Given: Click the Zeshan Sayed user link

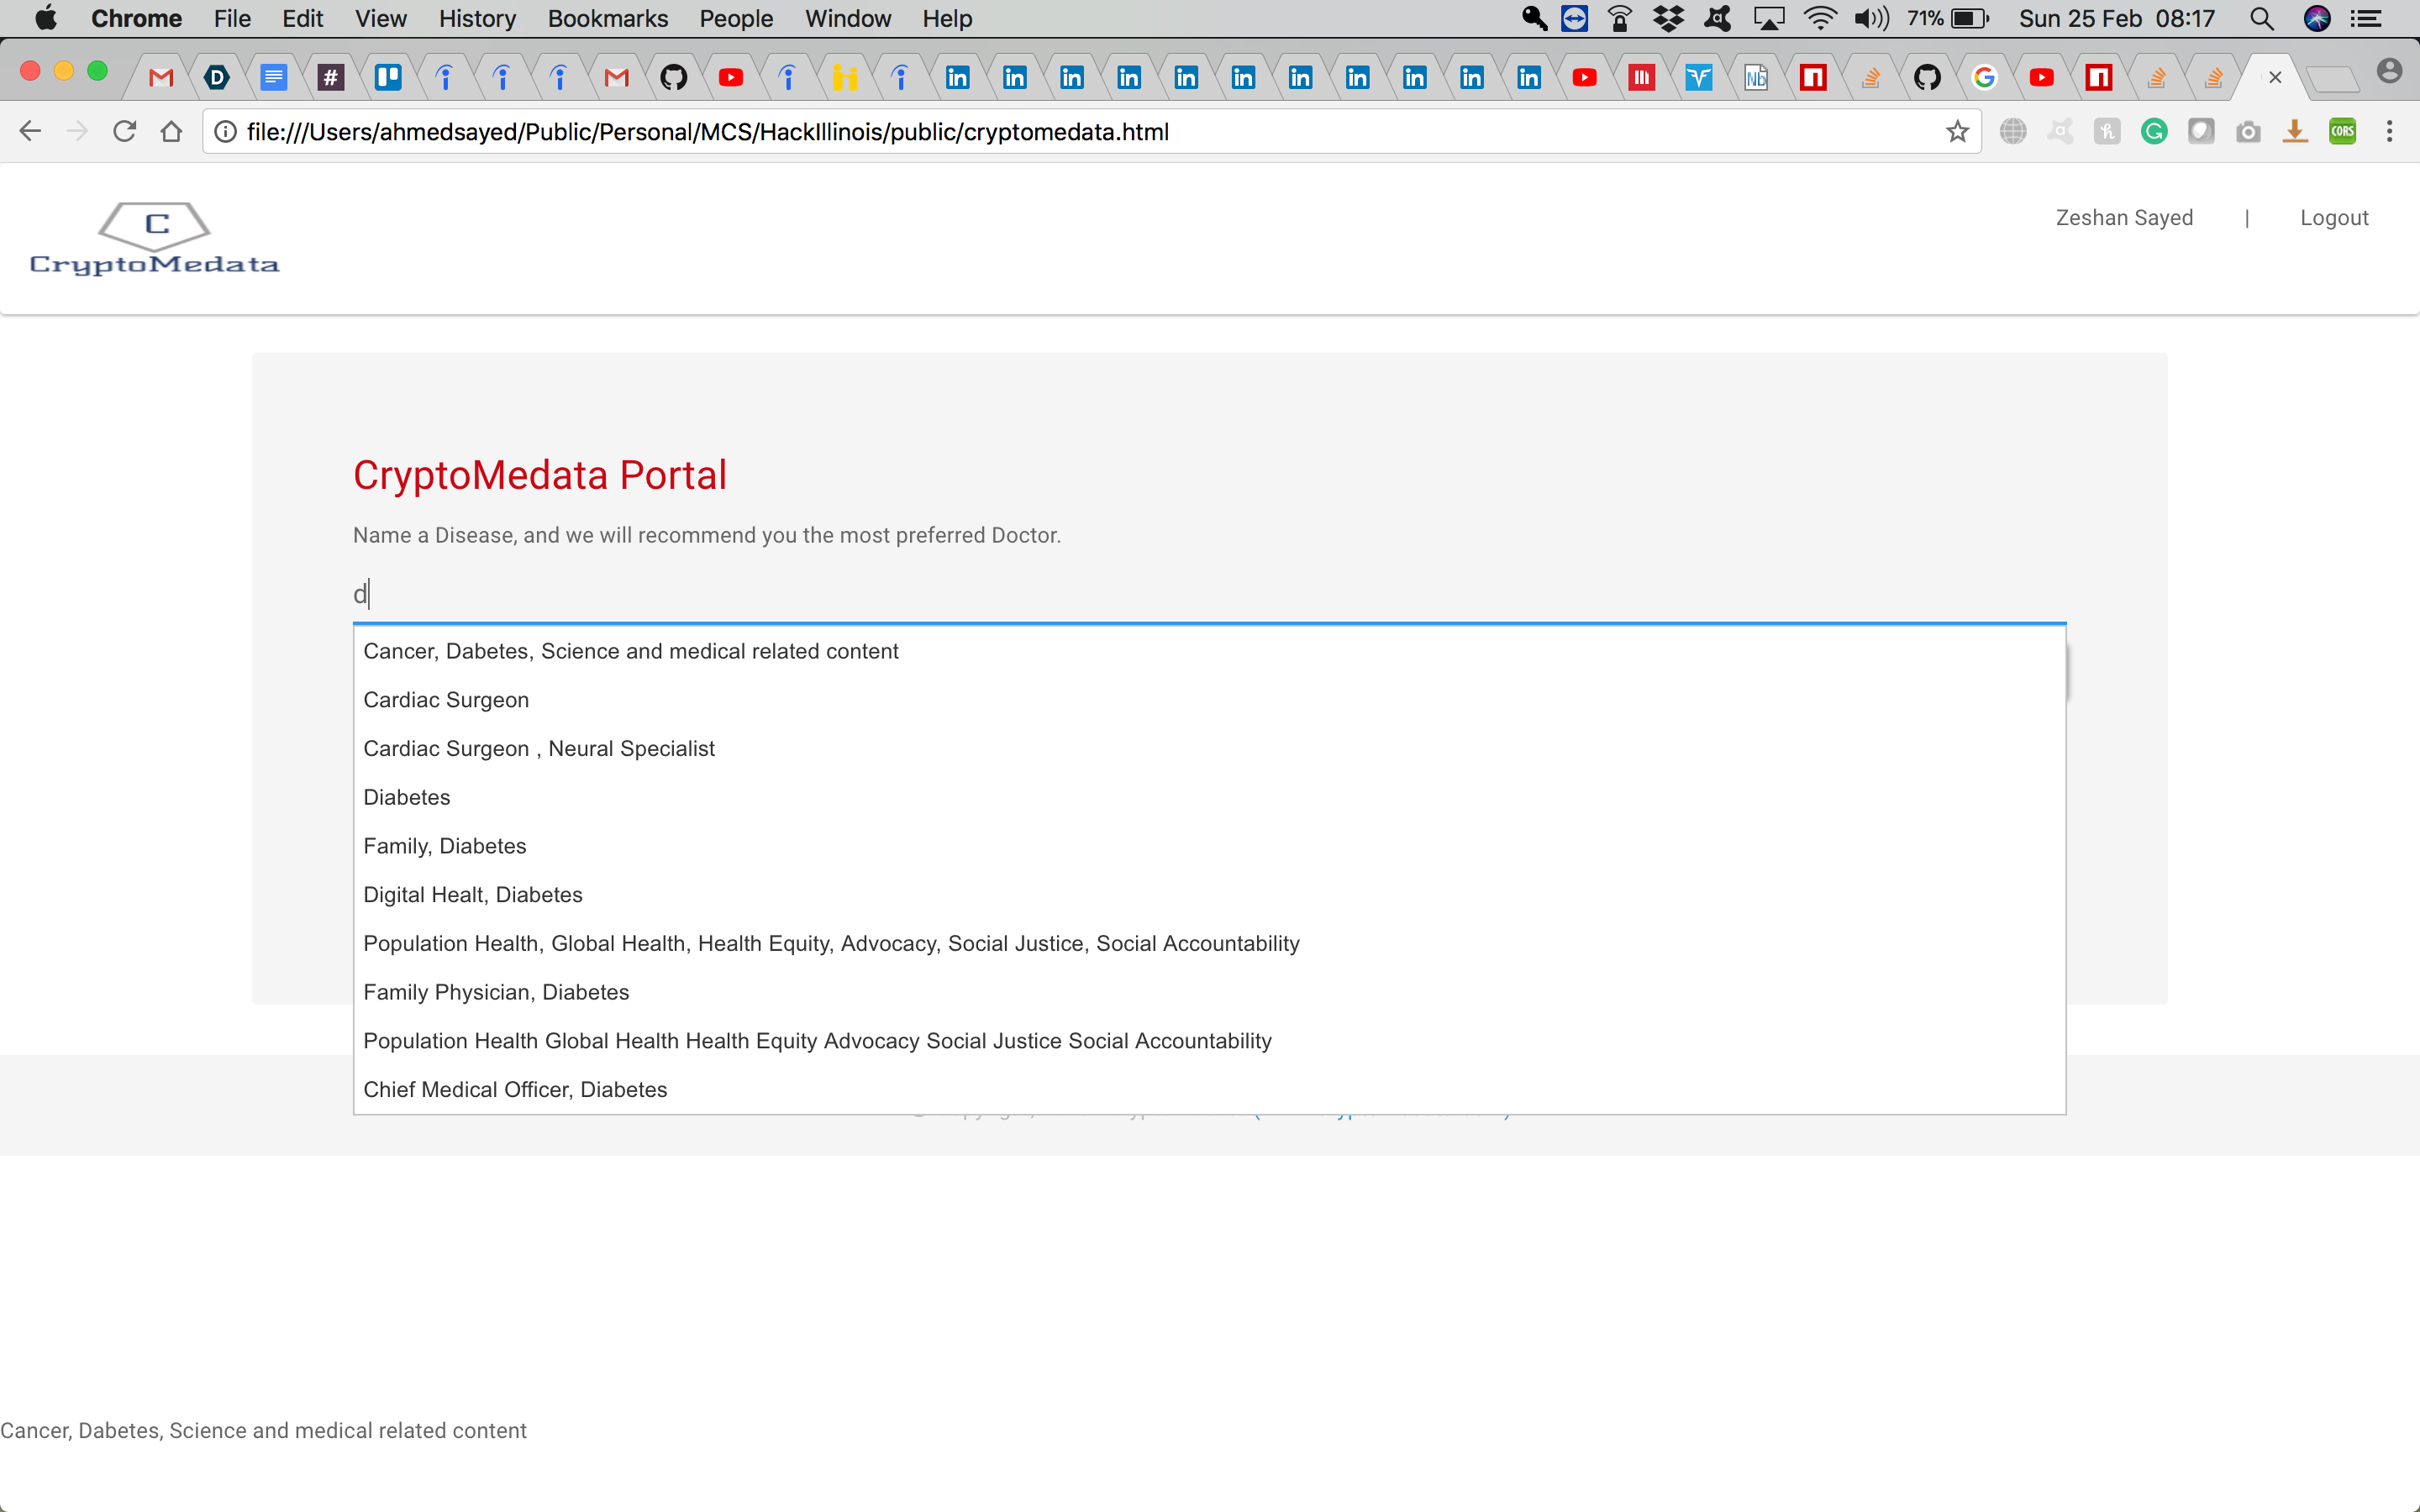Looking at the screenshot, I should [2124, 218].
